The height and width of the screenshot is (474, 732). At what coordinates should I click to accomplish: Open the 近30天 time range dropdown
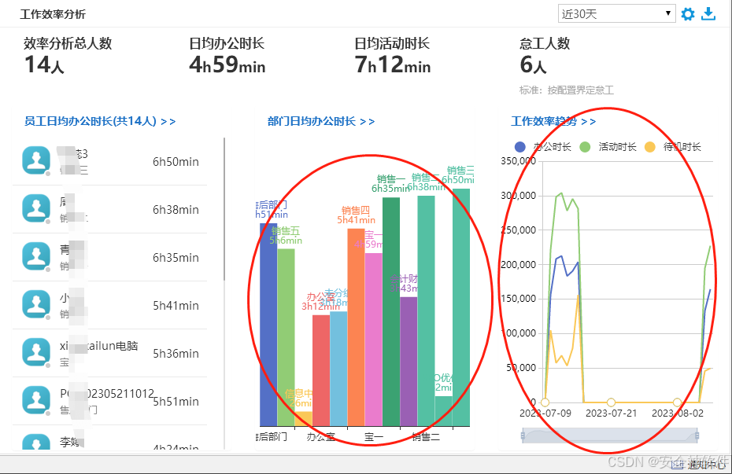point(617,14)
